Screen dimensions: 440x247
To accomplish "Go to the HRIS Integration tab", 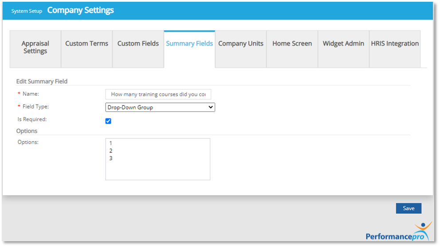I will click(395, 43).
